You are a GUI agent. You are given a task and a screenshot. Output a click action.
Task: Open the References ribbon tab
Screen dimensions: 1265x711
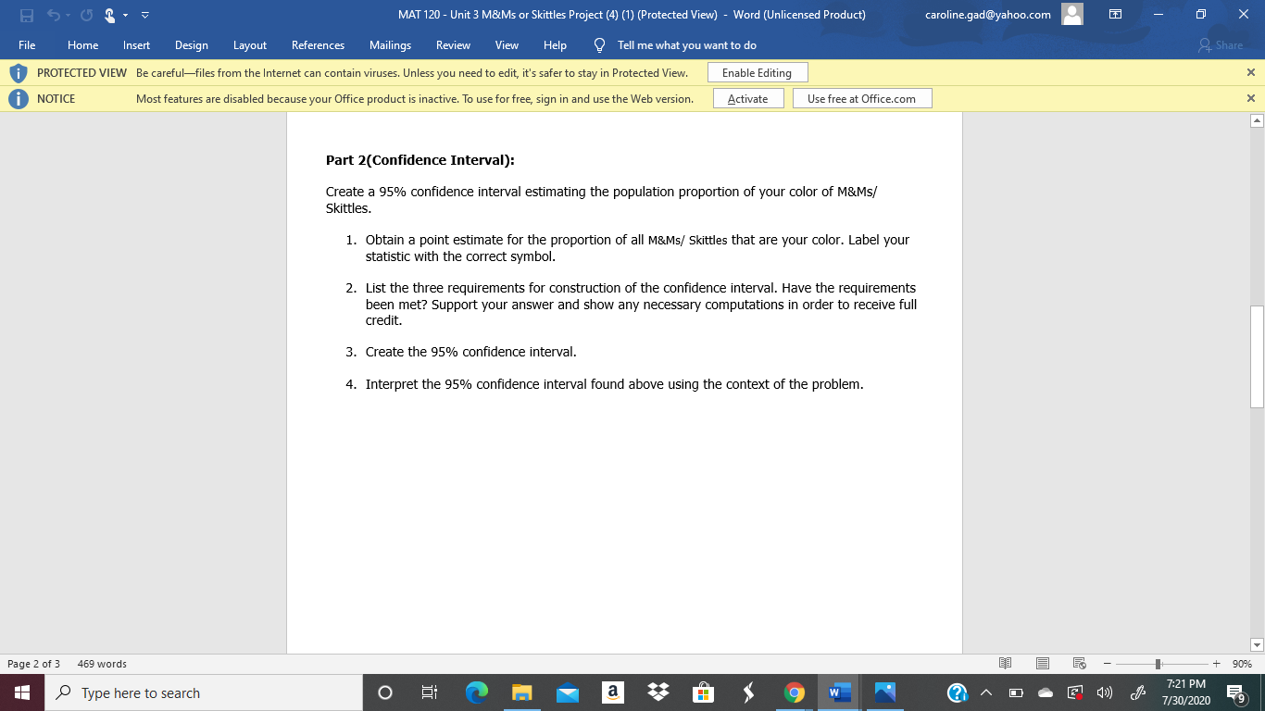[318, 44]
